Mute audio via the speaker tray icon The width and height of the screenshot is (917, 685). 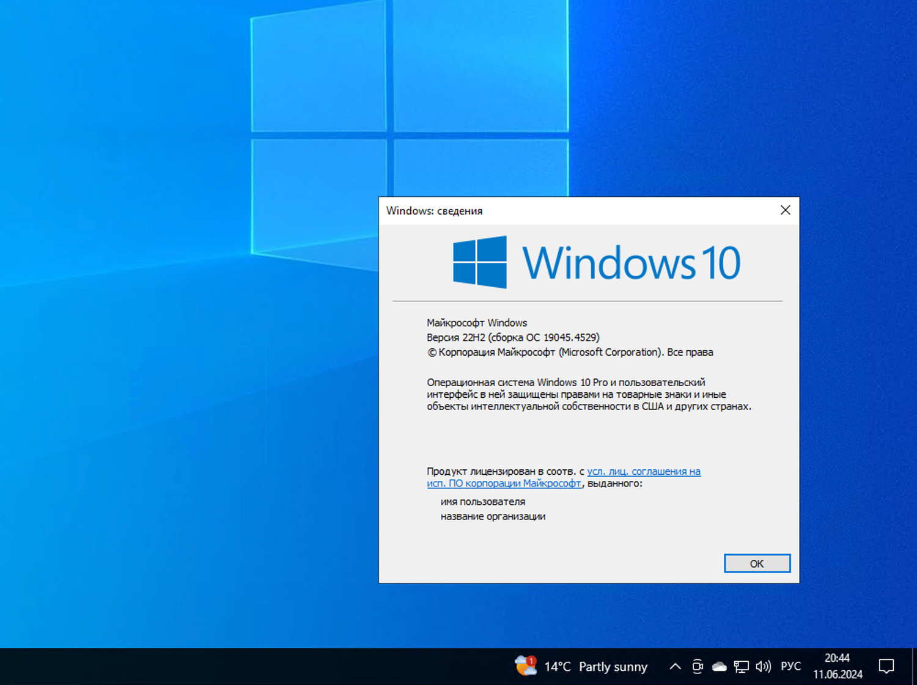(x=763, y=666)
